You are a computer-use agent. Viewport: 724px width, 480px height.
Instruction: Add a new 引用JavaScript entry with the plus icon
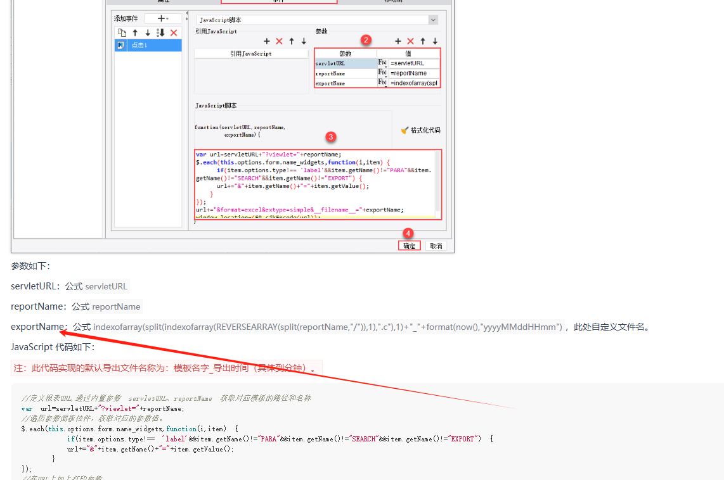click(x=267, y=41)
